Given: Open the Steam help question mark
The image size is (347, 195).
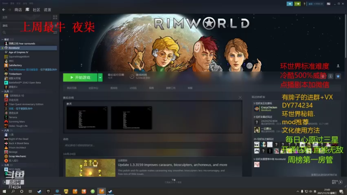Looking at the screenshot, I should (304, 4).
